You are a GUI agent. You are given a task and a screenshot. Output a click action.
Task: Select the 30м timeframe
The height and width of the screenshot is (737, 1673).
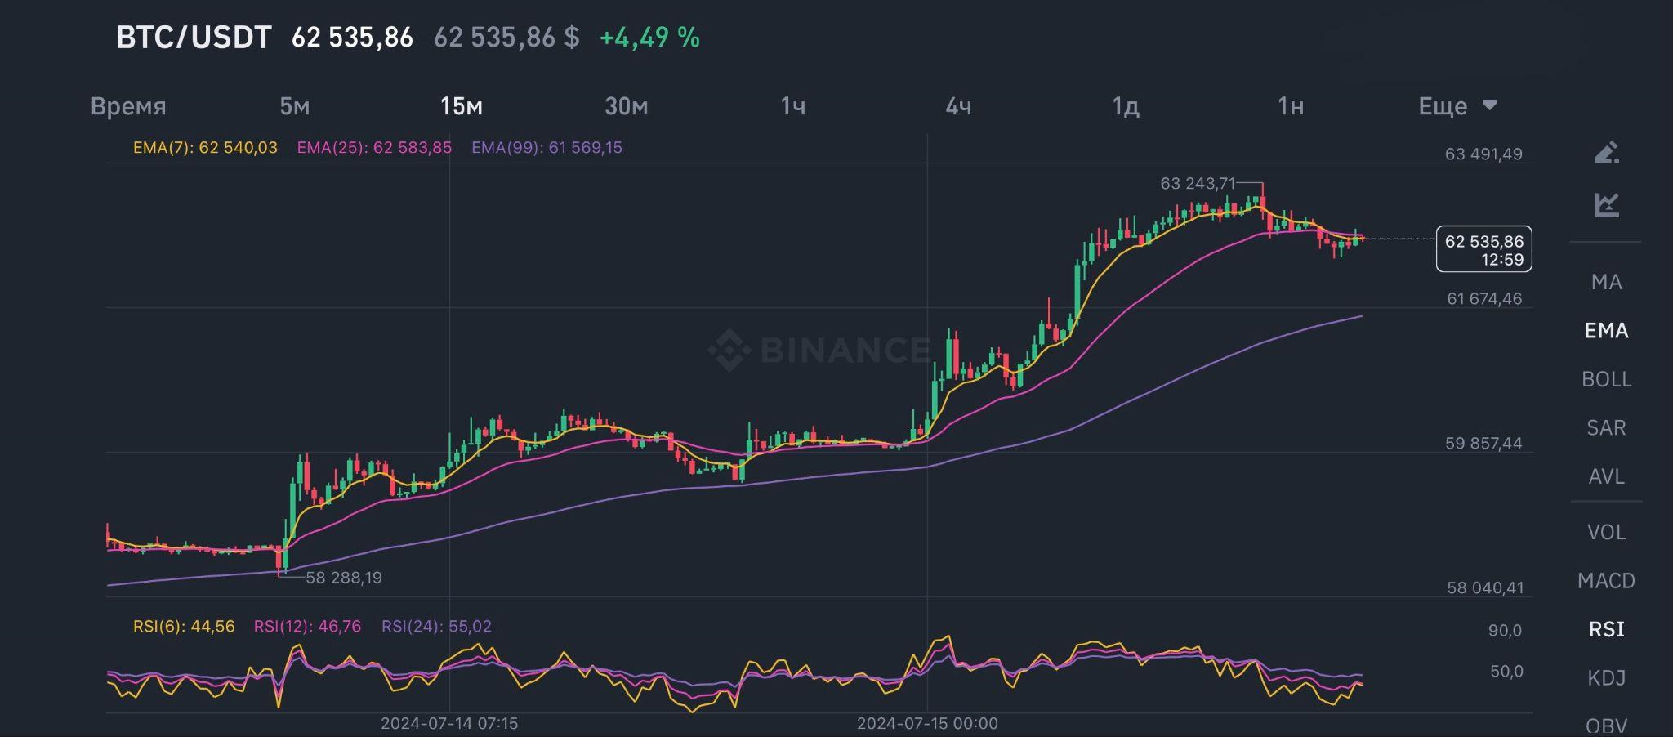coord(627,106)
